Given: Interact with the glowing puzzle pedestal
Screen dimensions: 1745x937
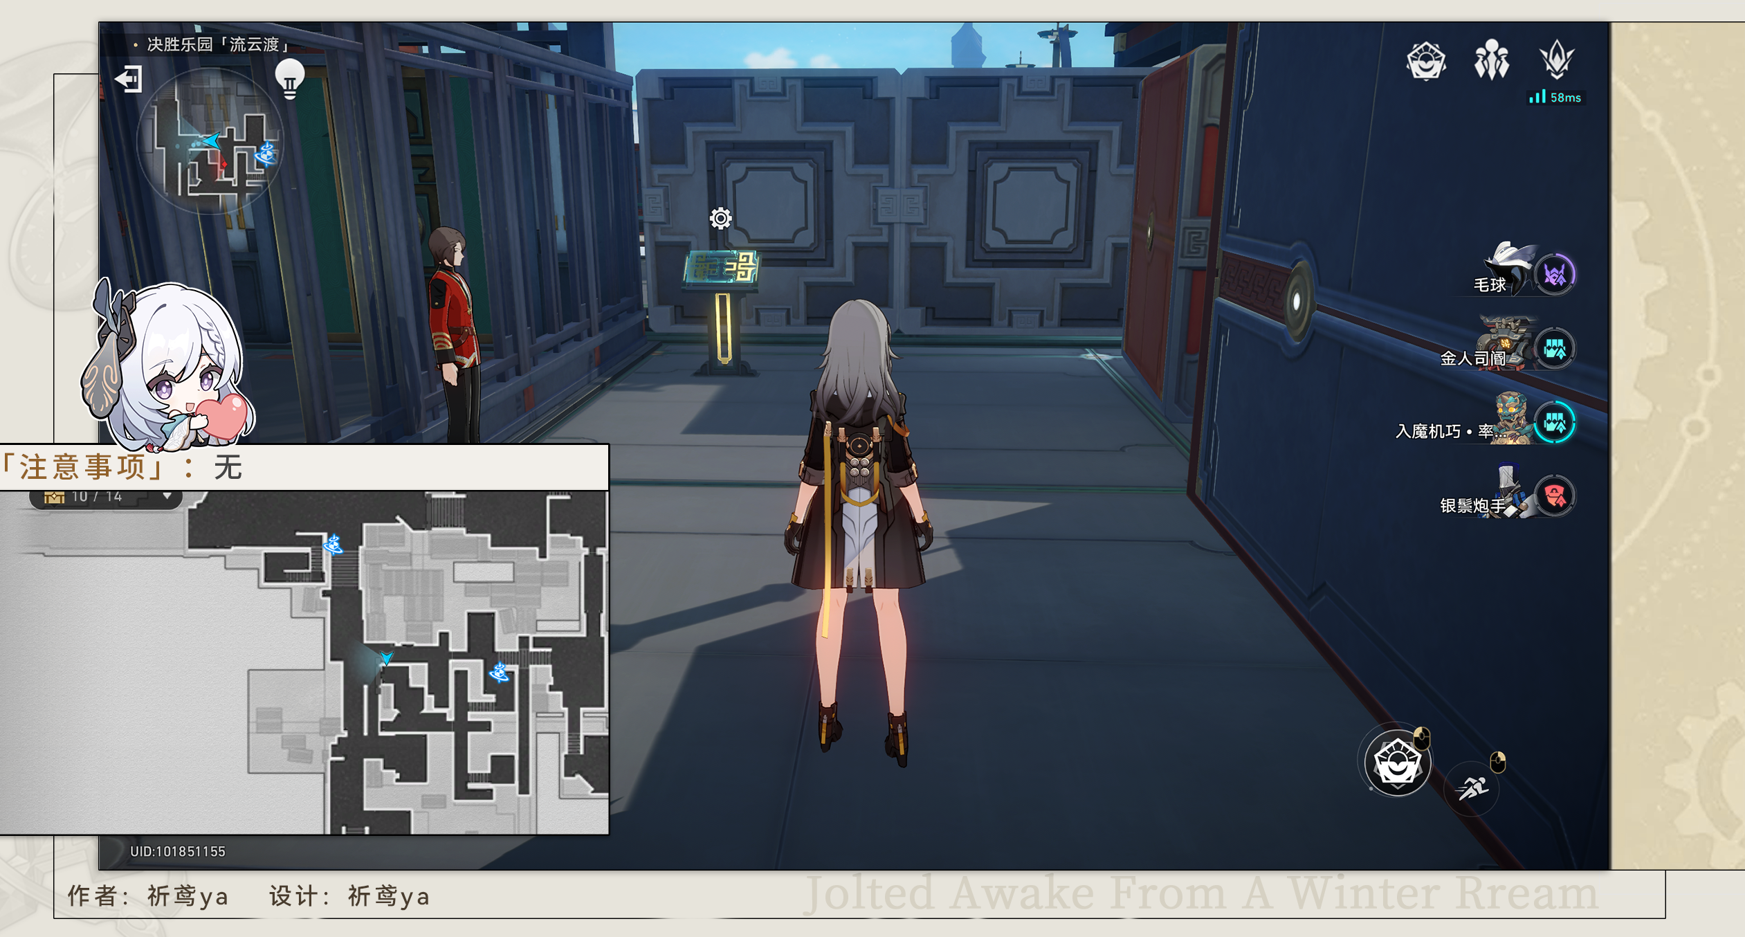Looking at the screenshot, I should (x=722, y=311).
